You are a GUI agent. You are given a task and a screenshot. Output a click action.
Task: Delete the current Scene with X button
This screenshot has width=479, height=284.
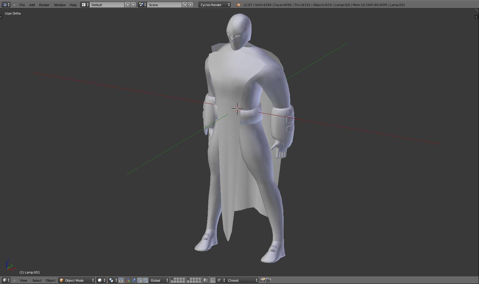190,5
